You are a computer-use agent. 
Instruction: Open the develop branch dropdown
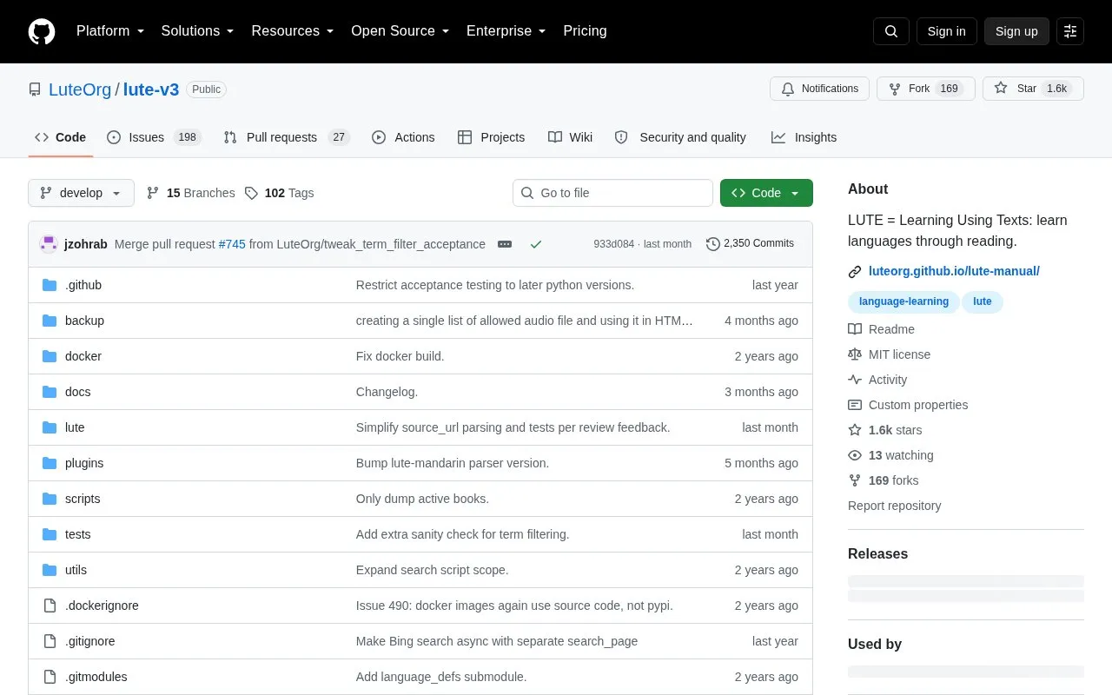pyautogui.click(x=81, y=193)
